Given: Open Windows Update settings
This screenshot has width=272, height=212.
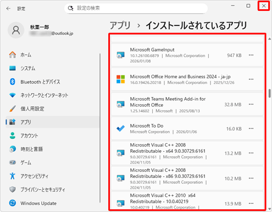Looking at the screenshot, I should coord(53,203).
